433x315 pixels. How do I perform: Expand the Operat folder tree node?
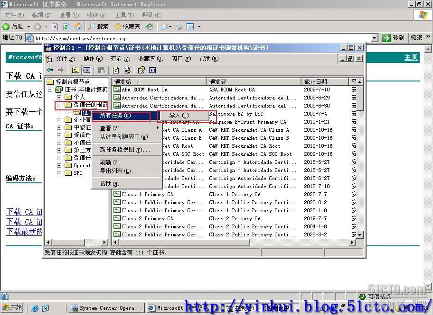tap(59, 165)
